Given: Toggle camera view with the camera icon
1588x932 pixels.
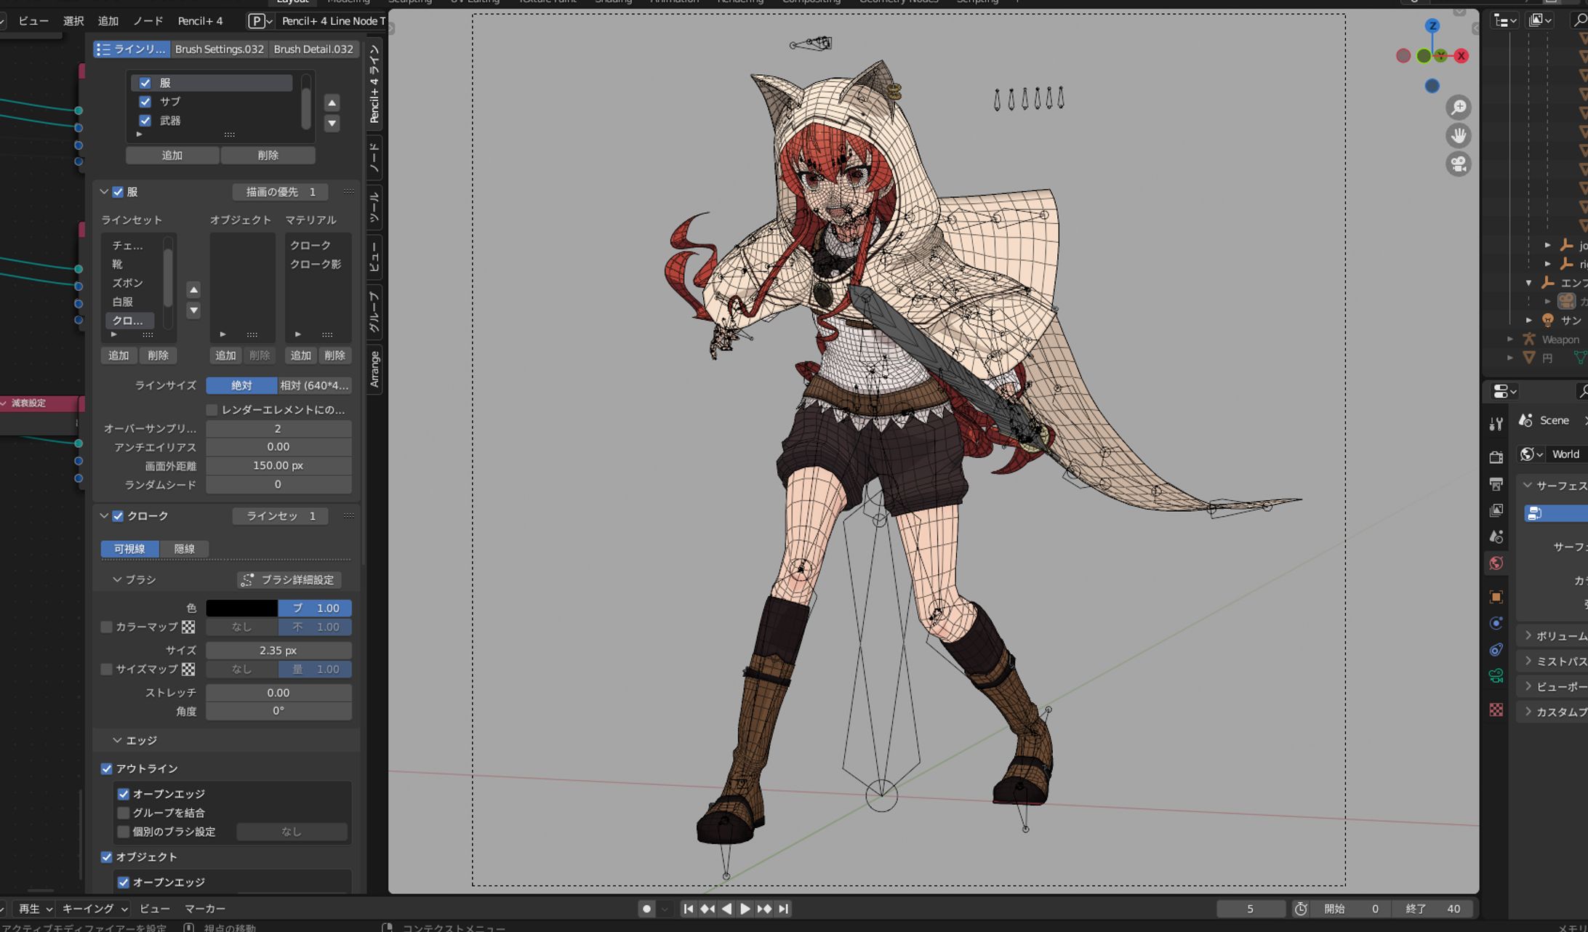Looking at the screenshot, I should (1459, 164).
